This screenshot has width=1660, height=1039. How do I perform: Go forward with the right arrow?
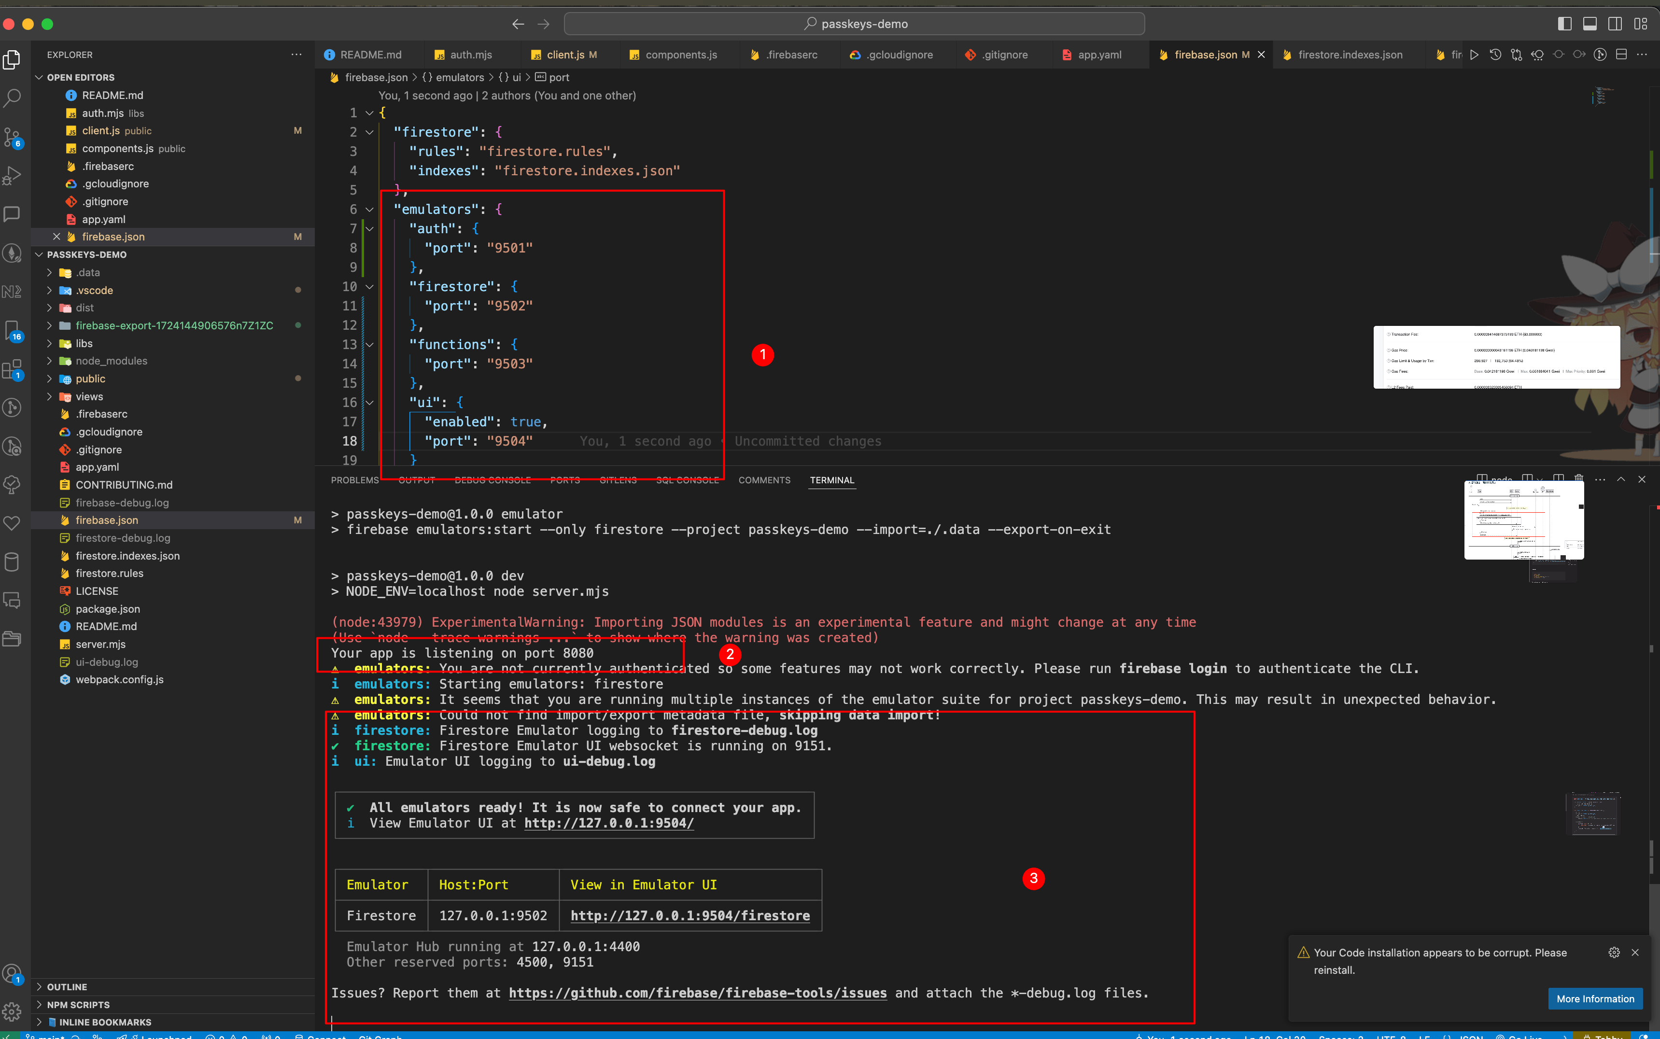tap(544, 24)
